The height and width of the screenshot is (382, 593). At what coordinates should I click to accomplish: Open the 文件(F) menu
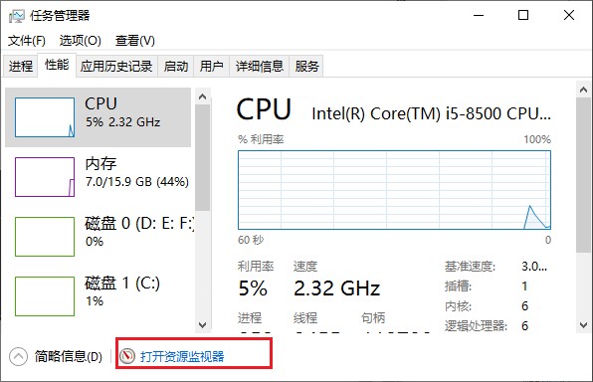point(27,41)
